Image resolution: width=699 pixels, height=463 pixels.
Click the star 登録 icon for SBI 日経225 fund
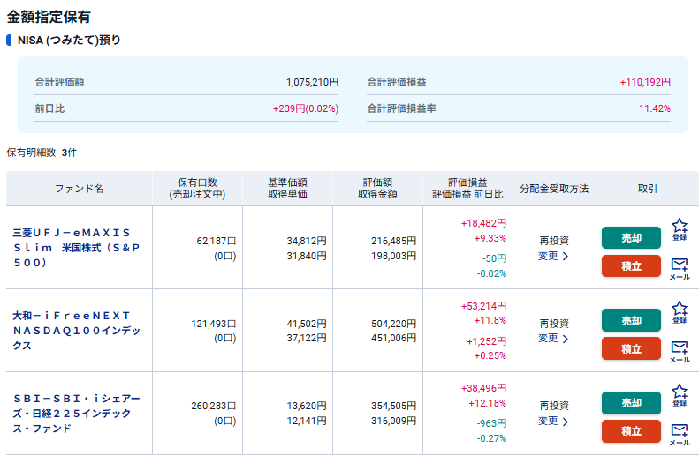point(679,394)
